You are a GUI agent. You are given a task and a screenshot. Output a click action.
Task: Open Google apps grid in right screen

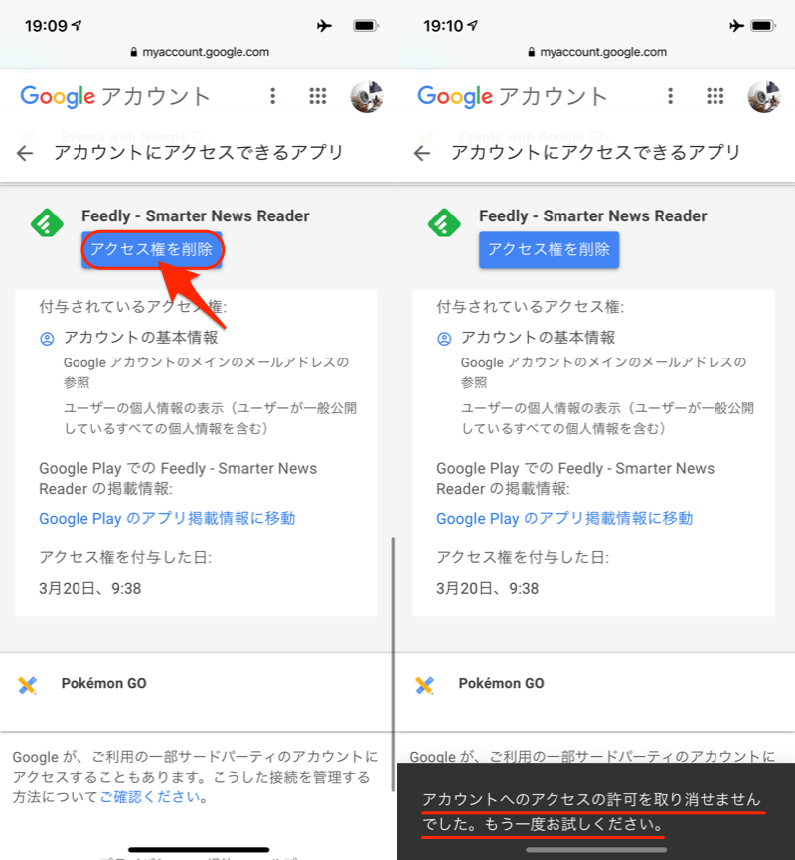click(715, 96)
